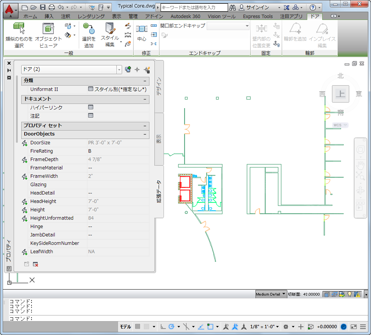This screenshot has width=371, height=335.
Task: Click the command line input area
Action: tap(189, 318)
